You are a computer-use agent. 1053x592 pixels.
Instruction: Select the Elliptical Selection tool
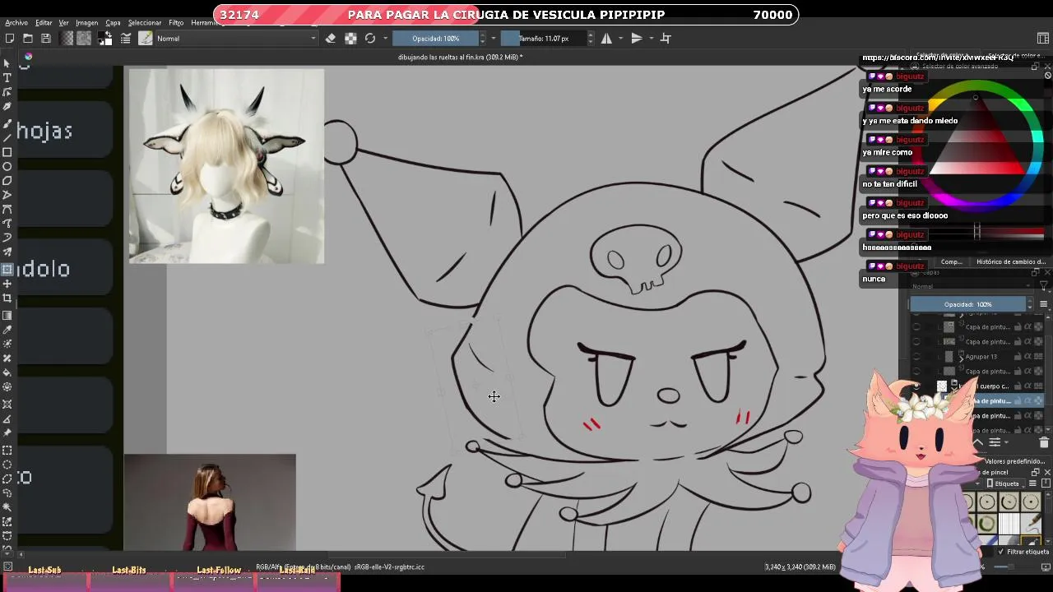coord(7,465)
